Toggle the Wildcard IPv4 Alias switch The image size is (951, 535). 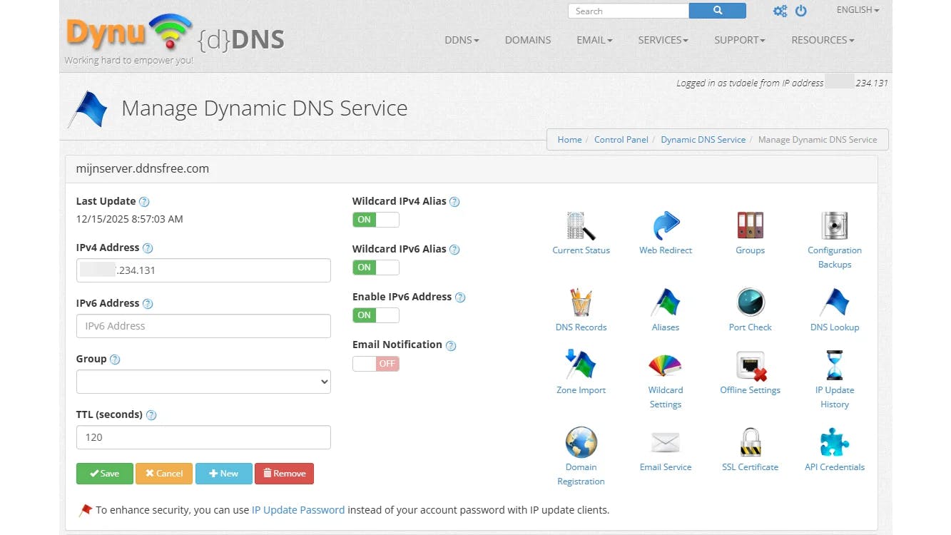tap(376, 220)
